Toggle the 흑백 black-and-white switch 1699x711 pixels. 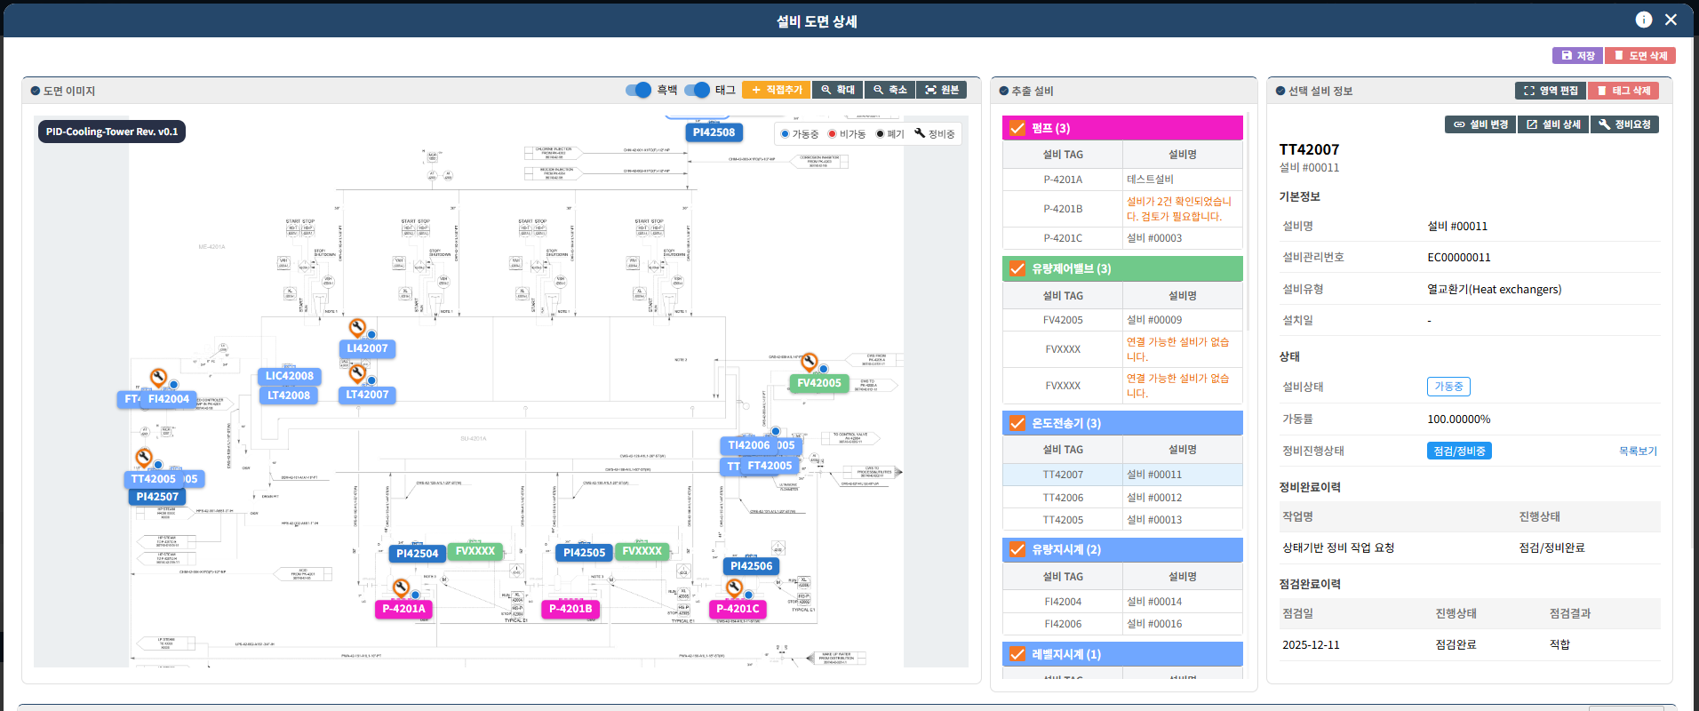click(639, 90)
